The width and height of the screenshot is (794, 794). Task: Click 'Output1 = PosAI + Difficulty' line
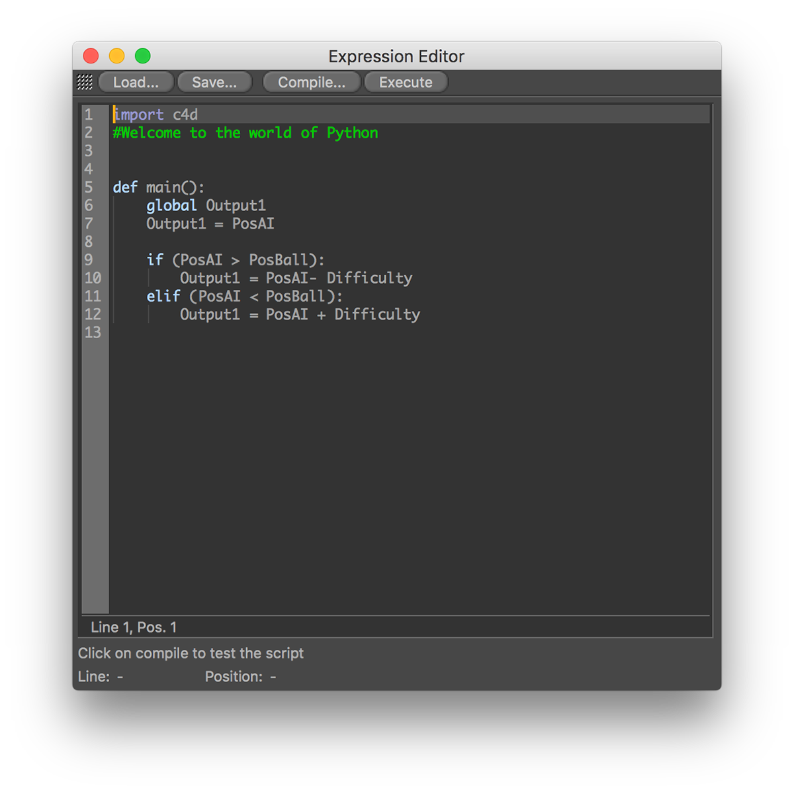click(300, 314)
